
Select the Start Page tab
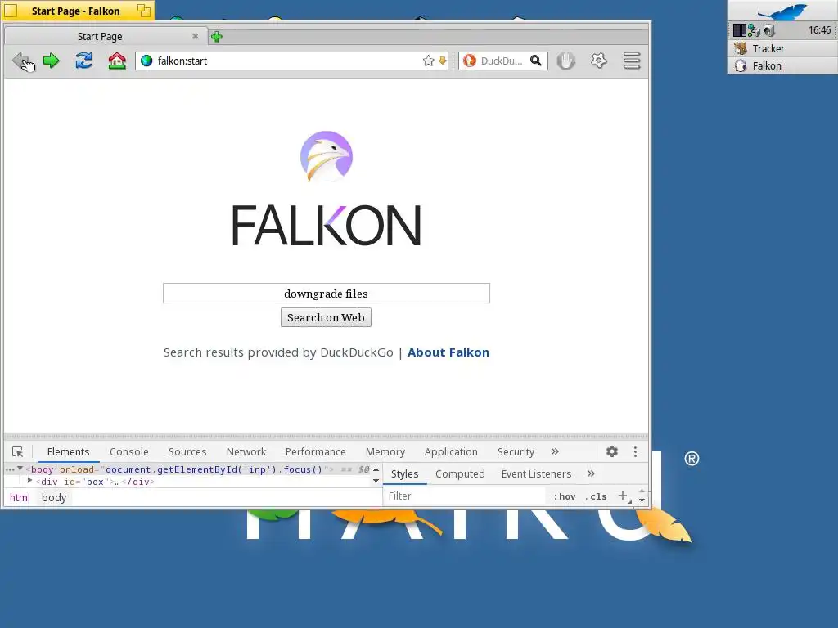click(x=106, y=36)
